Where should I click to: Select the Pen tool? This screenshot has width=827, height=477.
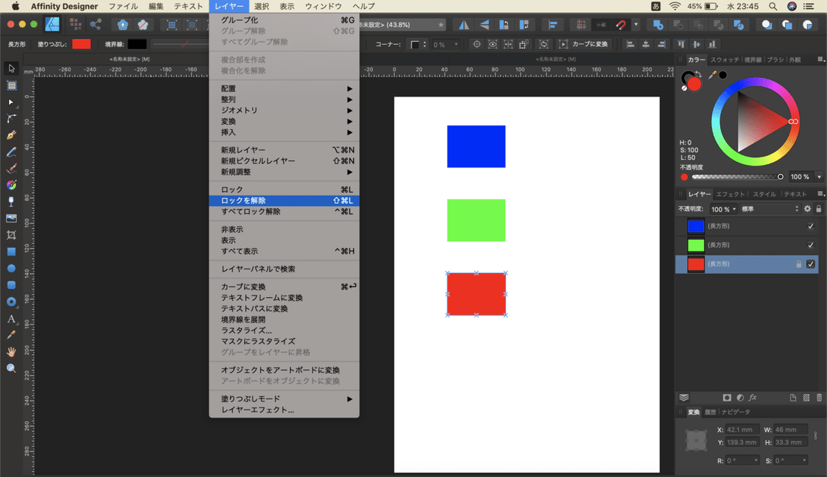(11, 135)
